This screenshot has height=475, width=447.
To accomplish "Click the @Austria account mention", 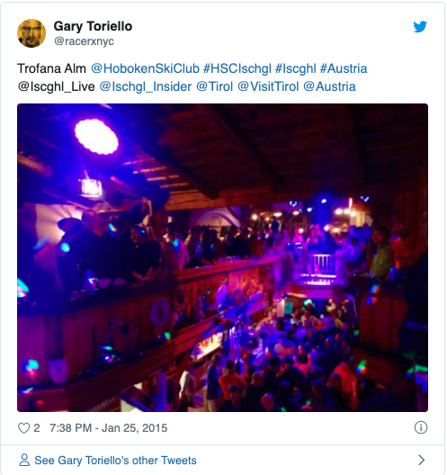I will (329, 86).
